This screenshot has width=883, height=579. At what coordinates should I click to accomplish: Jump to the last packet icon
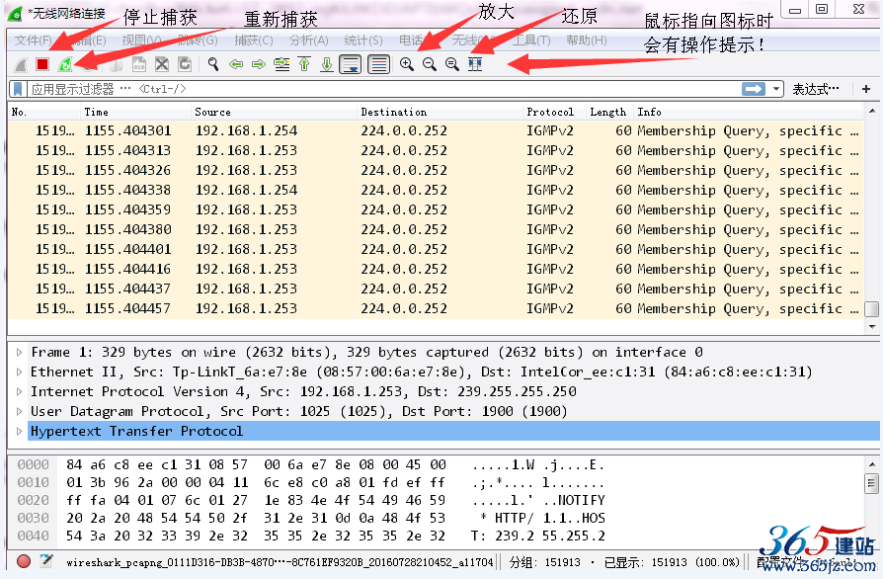point(327,64)
